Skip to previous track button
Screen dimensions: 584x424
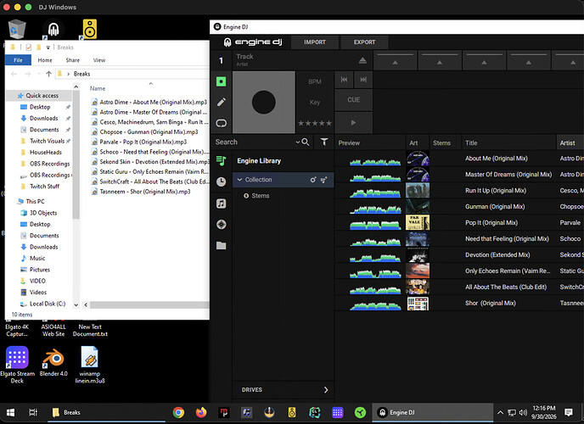click(344, 80)
